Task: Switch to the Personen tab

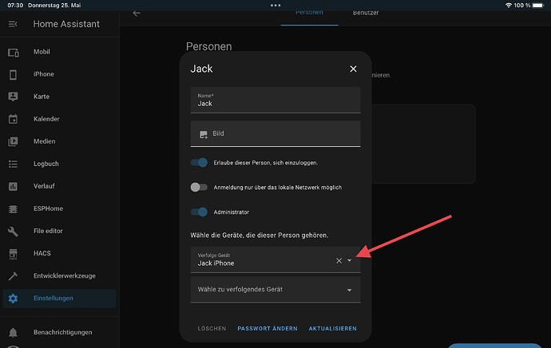Action: tap(309, 13)
